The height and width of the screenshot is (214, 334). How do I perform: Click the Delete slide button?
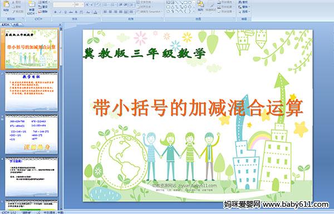pyautogui.click(x=43, y=12)
